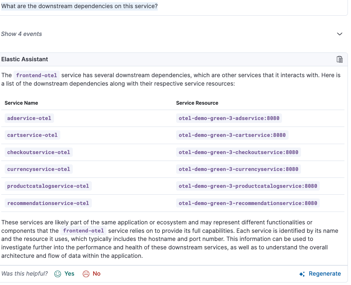Regenerate the assistant response
Screen dimensions: 351x285
point(324,274)
